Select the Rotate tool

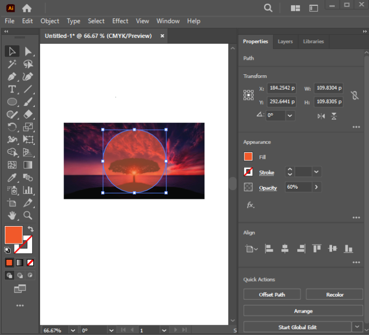click(12, 127)
